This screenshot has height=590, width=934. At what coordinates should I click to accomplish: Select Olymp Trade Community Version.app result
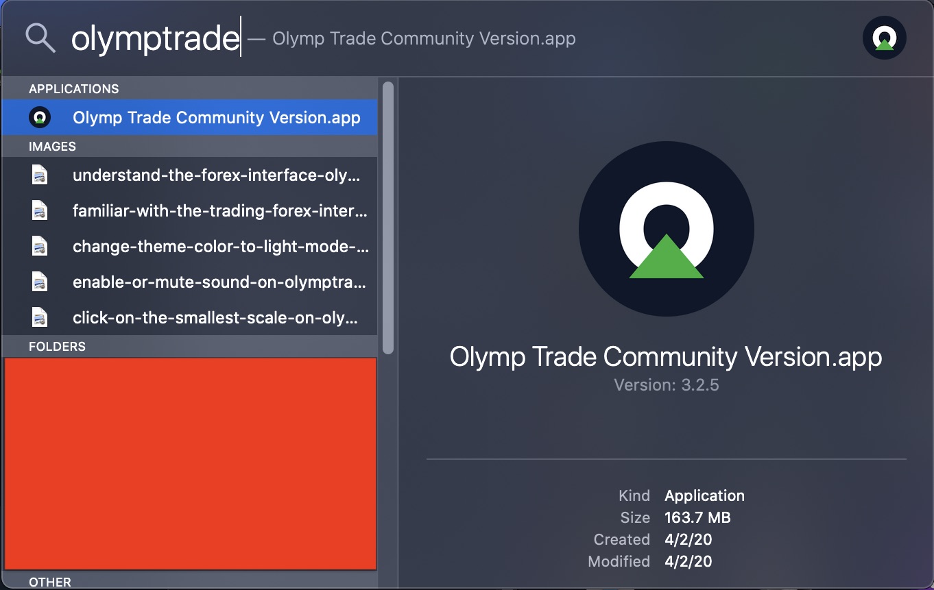216,117
